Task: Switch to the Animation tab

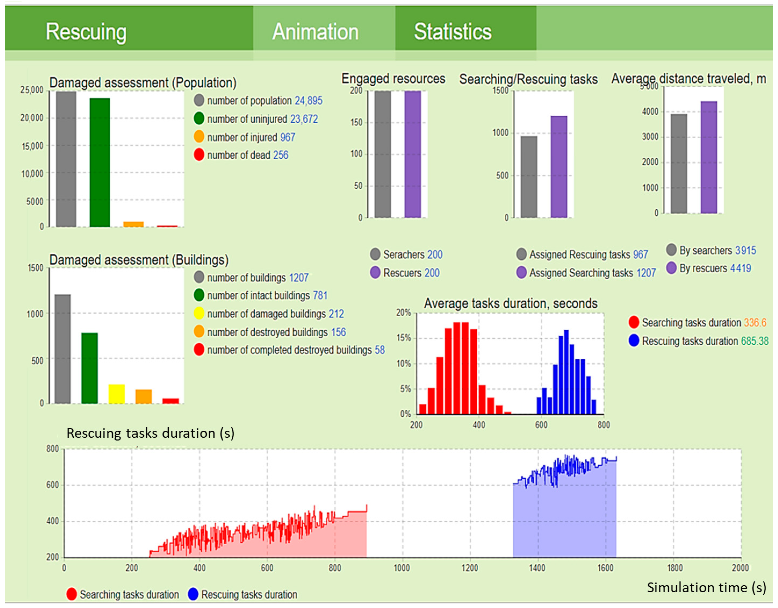Action: [x=324, y=31]
